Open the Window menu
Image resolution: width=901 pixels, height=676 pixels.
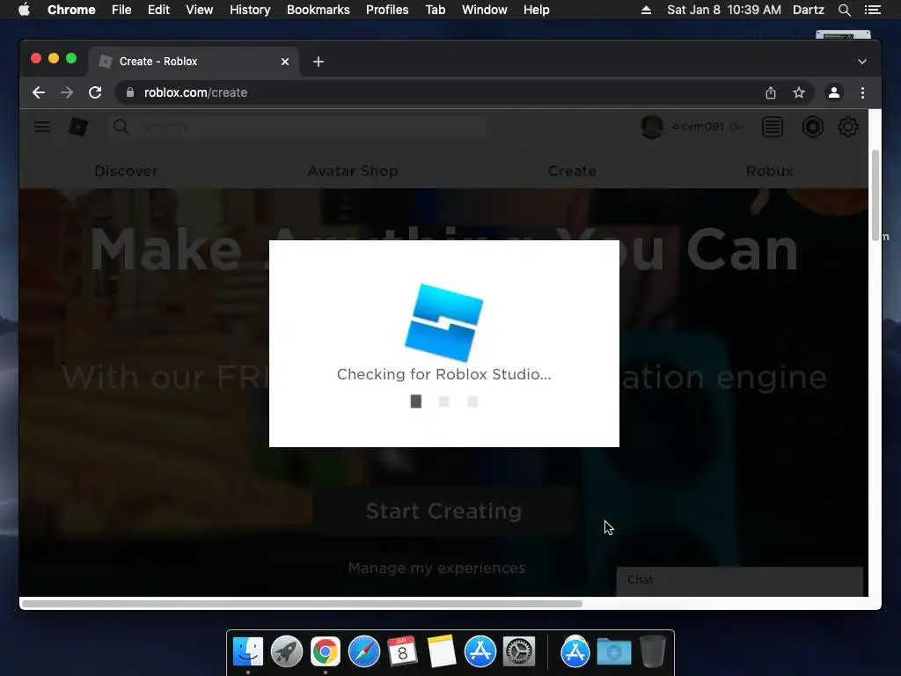point(485,10)
